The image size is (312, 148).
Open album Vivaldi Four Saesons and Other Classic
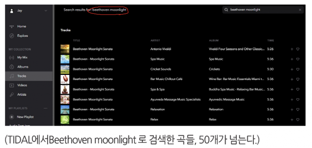click(x=237, y=49)
